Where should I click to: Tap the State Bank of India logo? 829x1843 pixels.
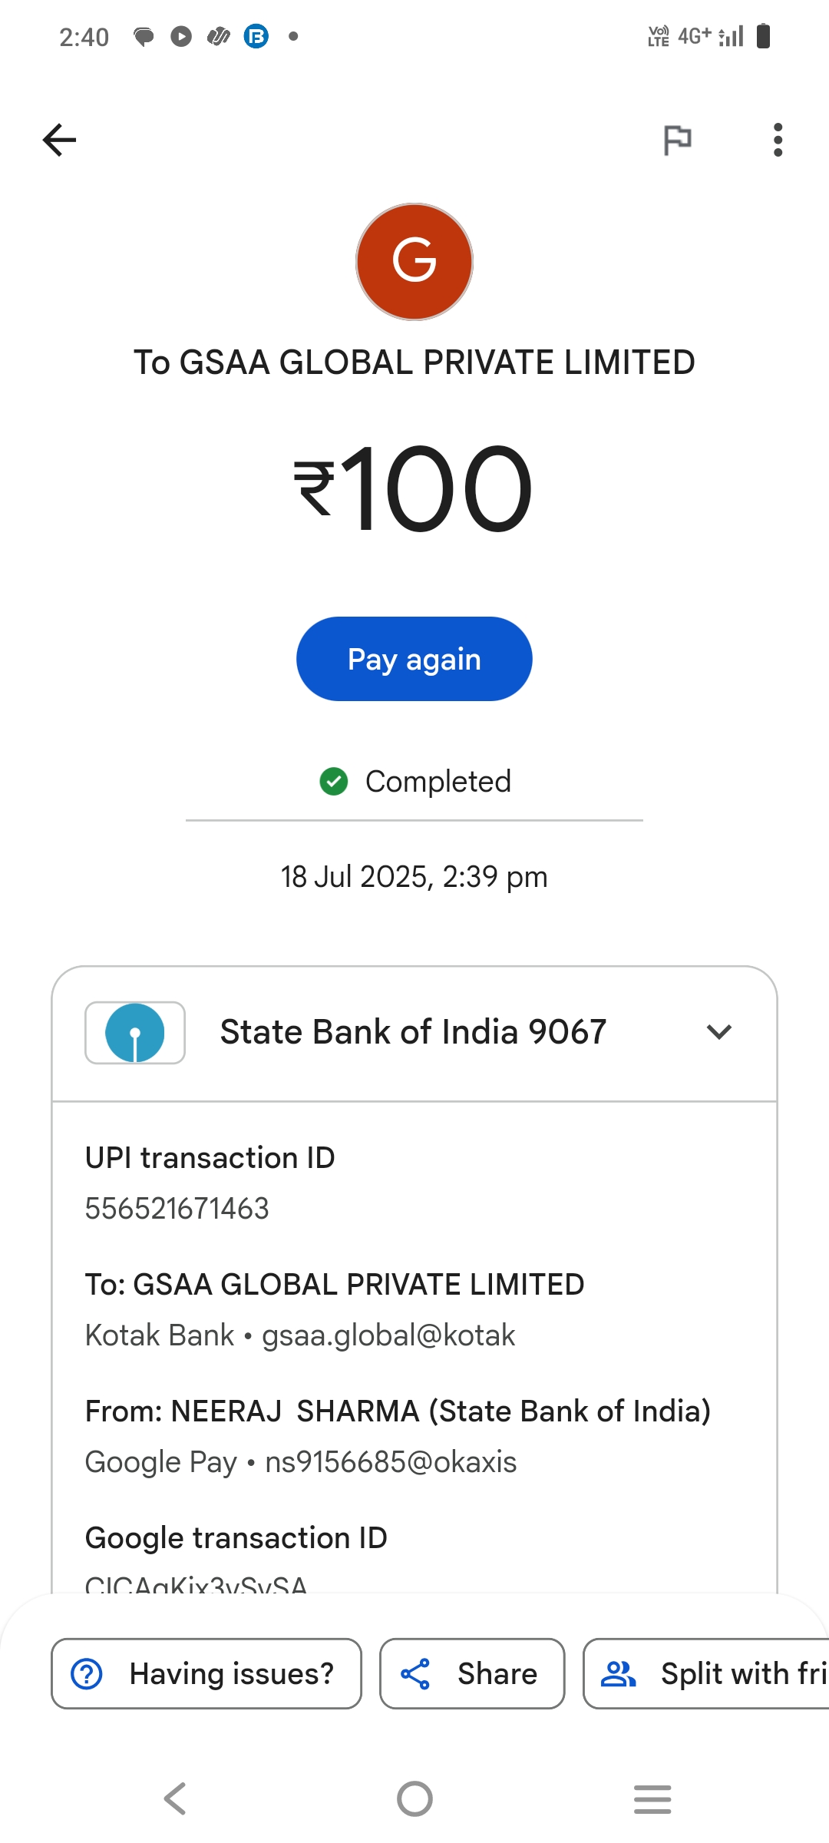pos(135,1033)
